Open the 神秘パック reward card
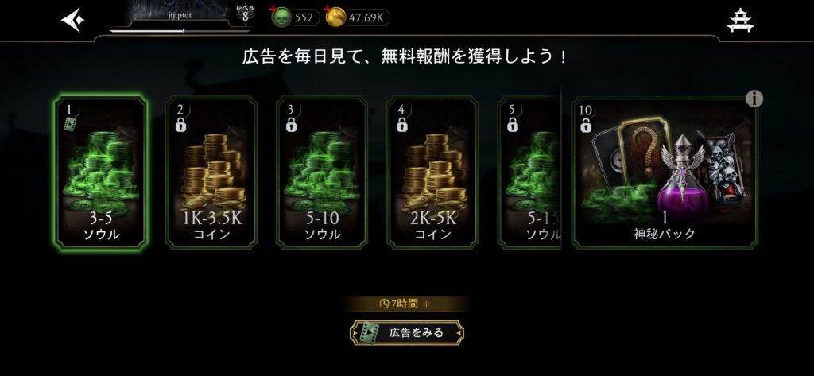The image size is (814, 376). [x=665, y=173]
